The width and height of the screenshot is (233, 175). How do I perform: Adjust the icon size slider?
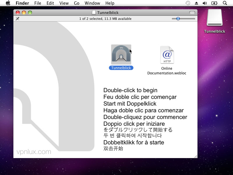[178, 19]
